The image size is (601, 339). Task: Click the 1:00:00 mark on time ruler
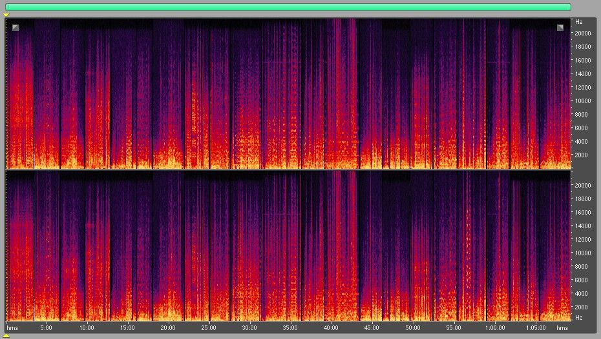(x=495, y=328)
